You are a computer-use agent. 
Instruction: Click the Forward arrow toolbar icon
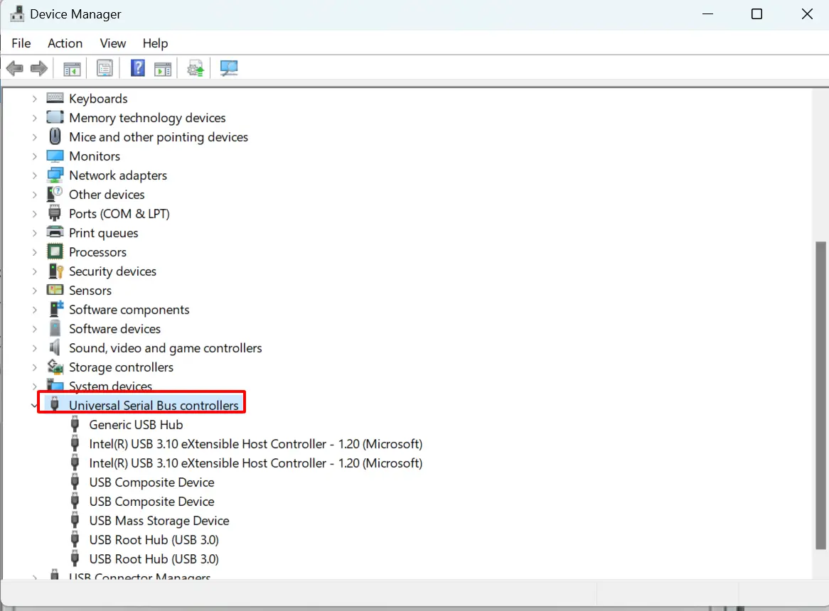click(x=39, y=68)
